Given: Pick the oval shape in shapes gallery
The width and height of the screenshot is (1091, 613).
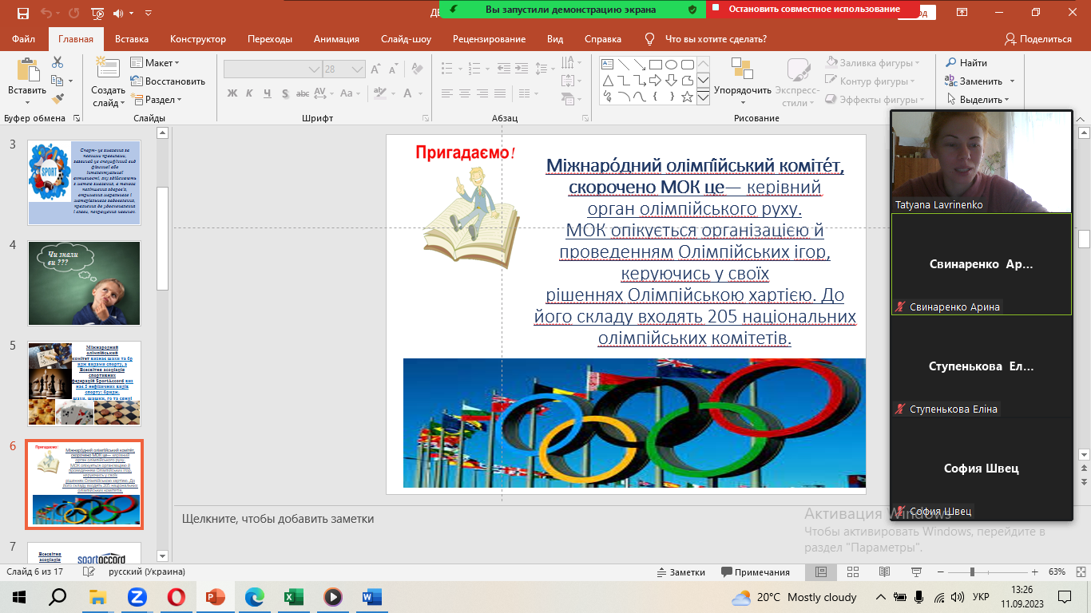Looking at the screenshot, I should point(671,65).
